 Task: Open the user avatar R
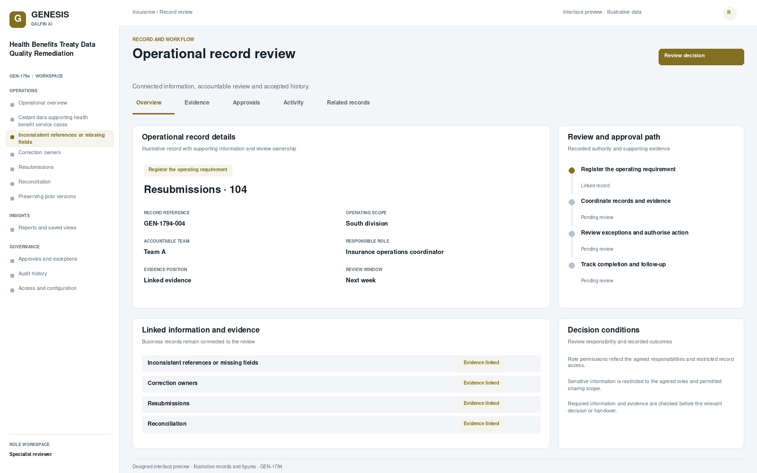730,13
